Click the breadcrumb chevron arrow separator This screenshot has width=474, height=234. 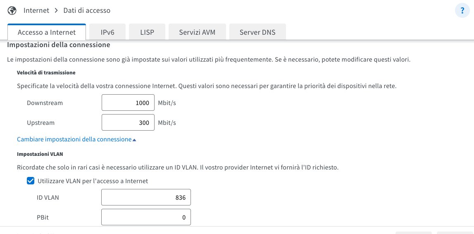(x=56, y=10)
